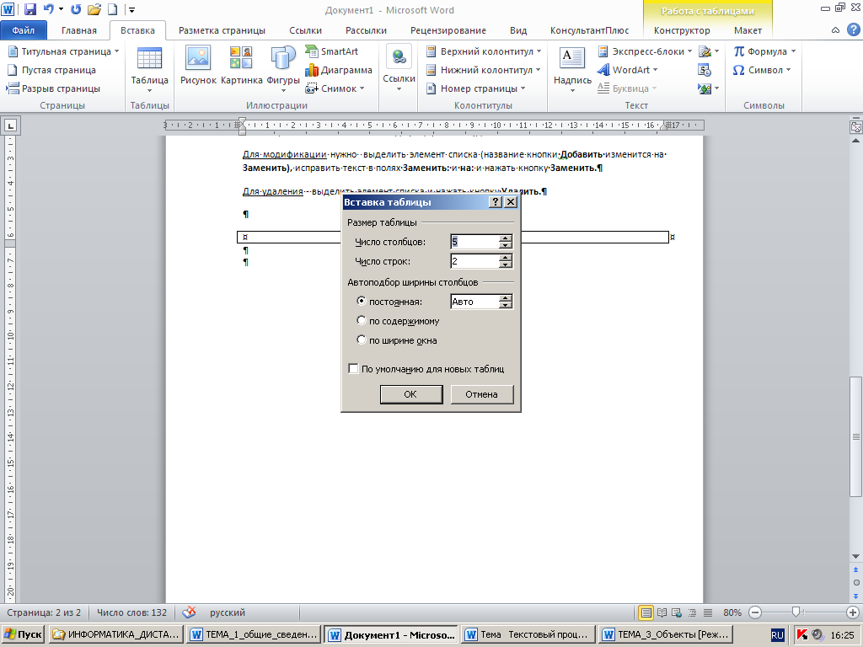Insert a cover page (Титульная страница)
The height and width of the screenshot is (647, 863).
click(x=62, y=51)
